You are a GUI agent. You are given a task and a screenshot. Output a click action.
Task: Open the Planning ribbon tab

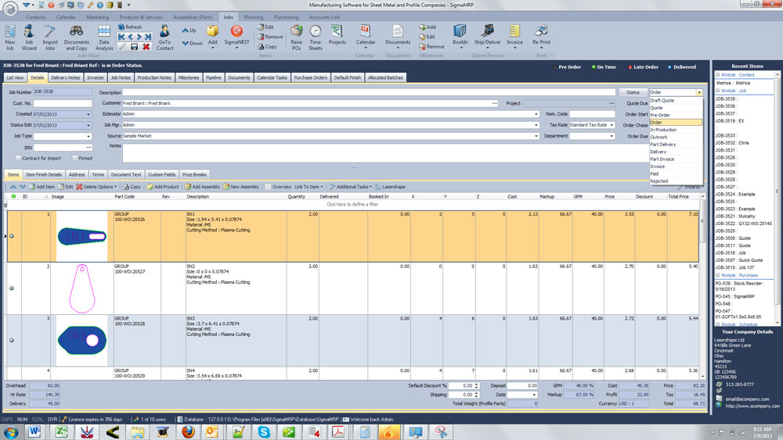click(254, 16)
